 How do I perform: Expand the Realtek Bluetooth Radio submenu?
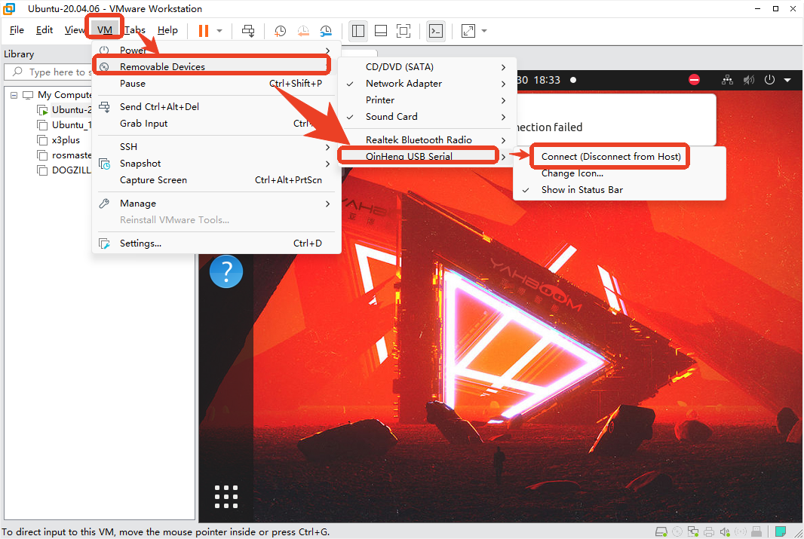(x=427, y=140)
